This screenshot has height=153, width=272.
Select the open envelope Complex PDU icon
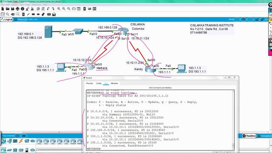pos(54,14)
